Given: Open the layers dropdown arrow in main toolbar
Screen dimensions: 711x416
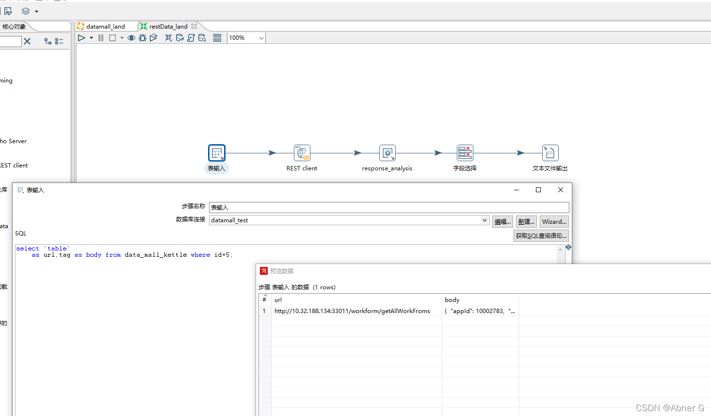Looking at the screenshot, I should (36, 12).
